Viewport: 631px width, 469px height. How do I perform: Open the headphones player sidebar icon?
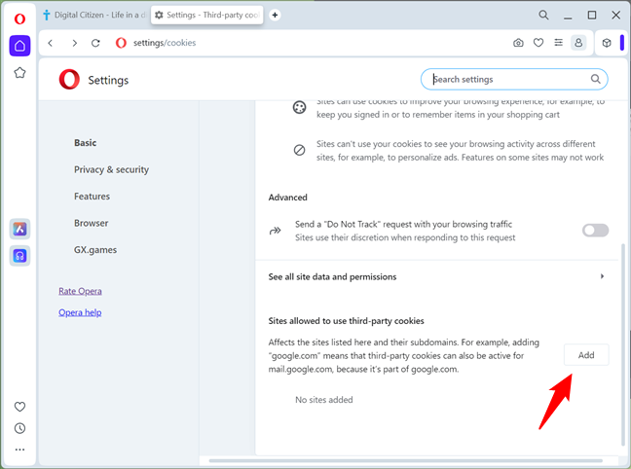tap(19, 256)
